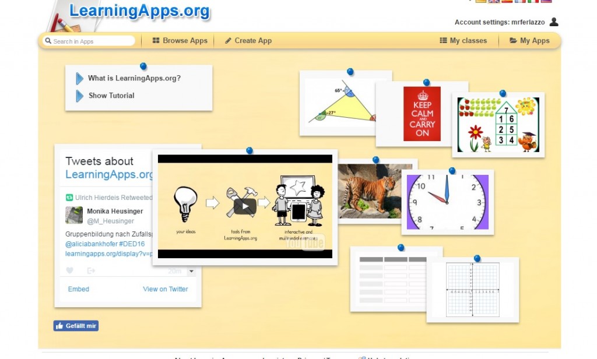Click the Gefällt mir Facebook button
This screenshot has width=597, height=359.
(x=76, y=326)
